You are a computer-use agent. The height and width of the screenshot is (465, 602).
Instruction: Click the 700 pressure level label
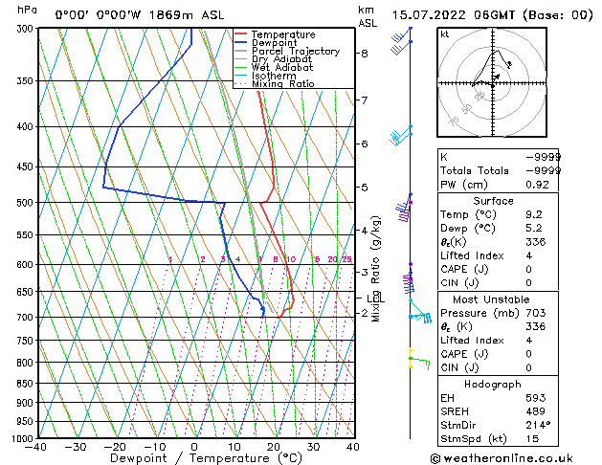tap(26, 318)
